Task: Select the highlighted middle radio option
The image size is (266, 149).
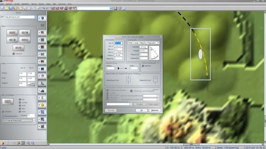Action: pyautogui.click(x=20, y=103)
